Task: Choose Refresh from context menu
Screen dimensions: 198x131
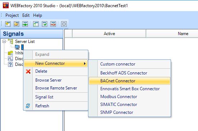Action: coord(56,106)
